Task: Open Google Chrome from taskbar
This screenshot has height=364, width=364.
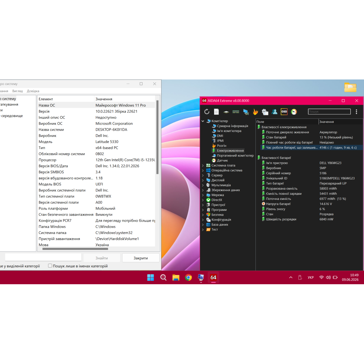Action: pos(188,277)
